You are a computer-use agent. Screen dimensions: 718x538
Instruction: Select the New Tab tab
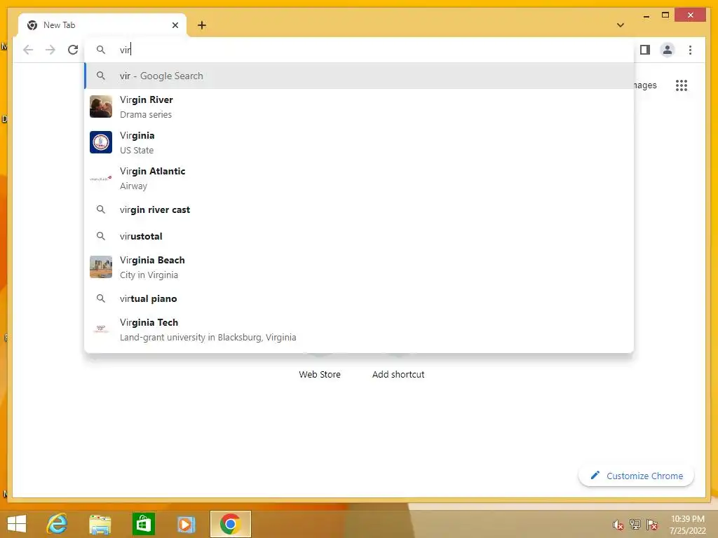click(x=102, y=25)
